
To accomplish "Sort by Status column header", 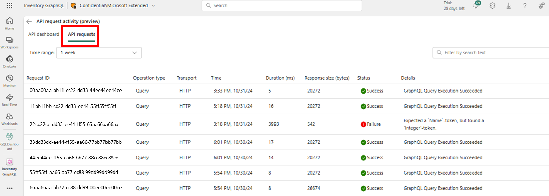I will coord(364,78).
